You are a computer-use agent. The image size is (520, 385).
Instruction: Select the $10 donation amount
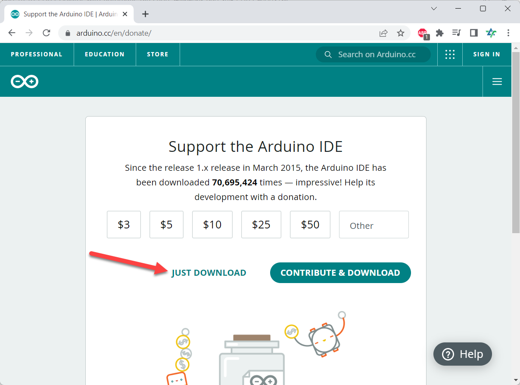tap(212, 225)
